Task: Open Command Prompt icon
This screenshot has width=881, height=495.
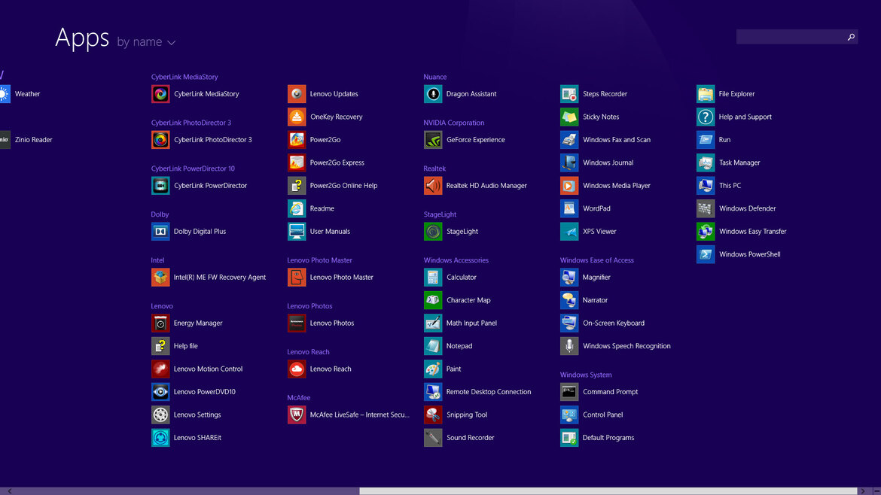Action: 569,392
